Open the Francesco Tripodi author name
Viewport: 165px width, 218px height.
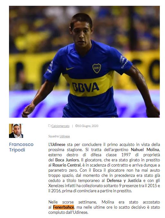click(x=21, y=147)
